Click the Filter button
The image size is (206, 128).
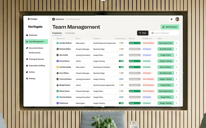tap(143, 33)
